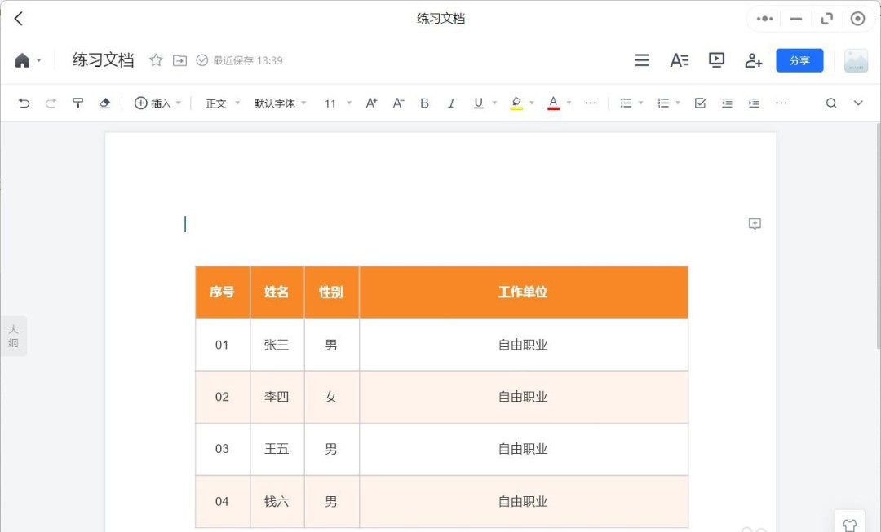Viewport: 881px width, 532px height.
Task: Select the bulleted list icon
Action: [625, 103]
